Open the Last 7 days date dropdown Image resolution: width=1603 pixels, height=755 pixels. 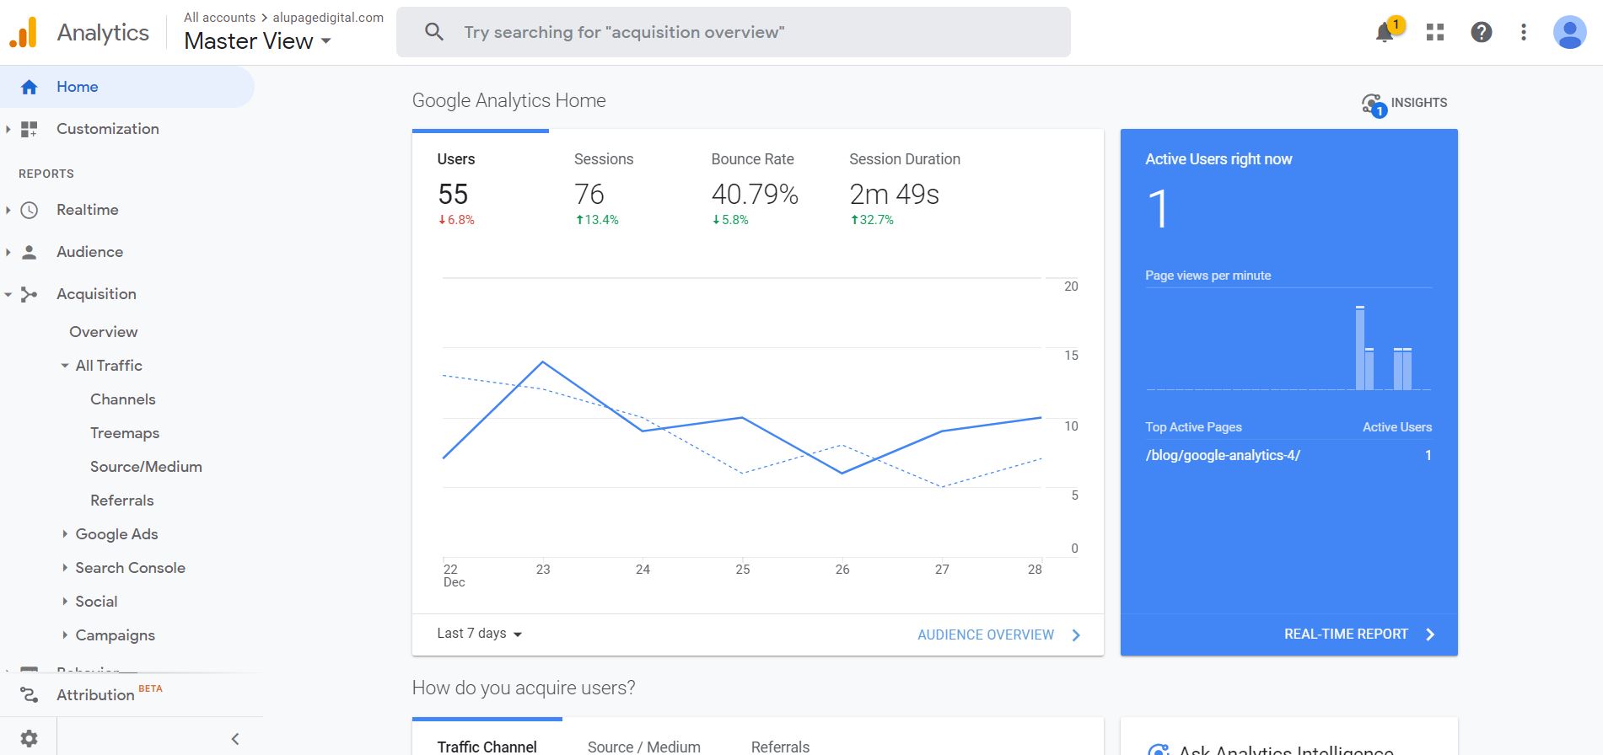tap(480, 634)
